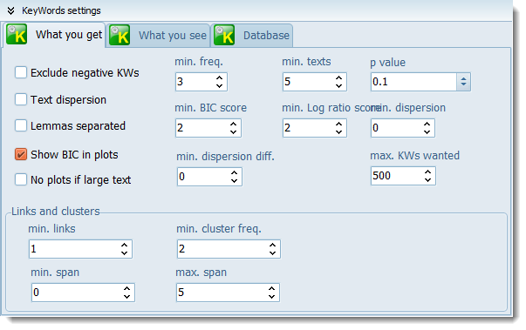Viewport: 526px width, 330px height.
Task: Decrease max. KWs wanted value
Action: 427,180
